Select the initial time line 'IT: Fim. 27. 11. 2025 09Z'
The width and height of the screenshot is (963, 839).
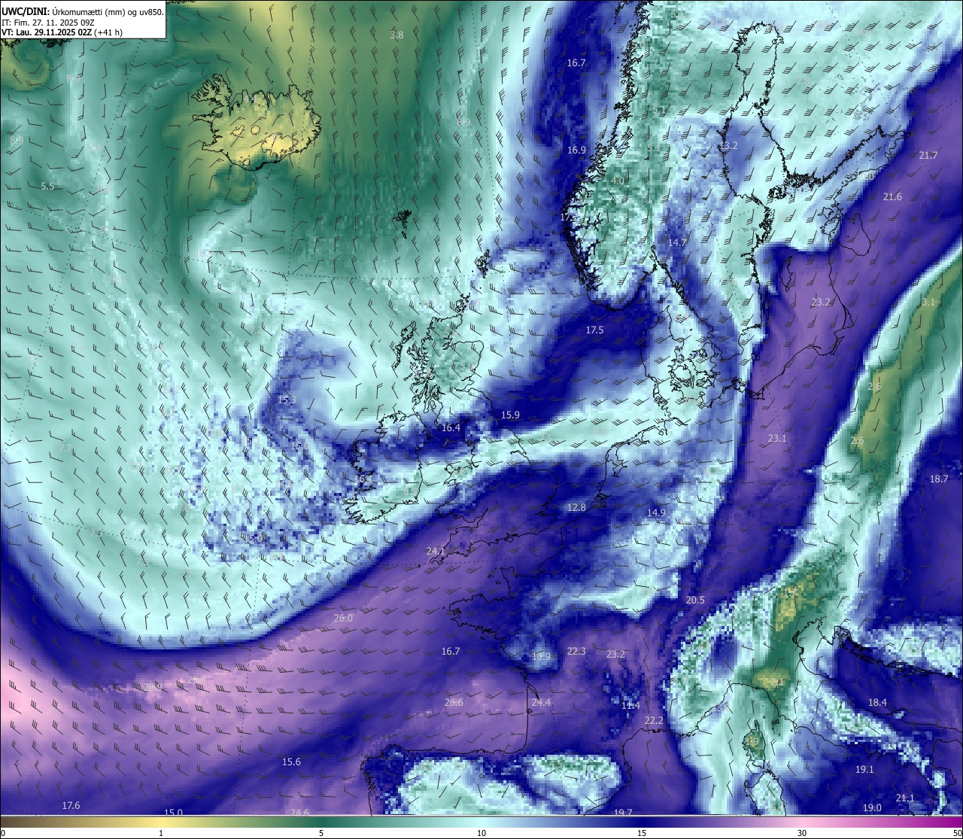48,23
